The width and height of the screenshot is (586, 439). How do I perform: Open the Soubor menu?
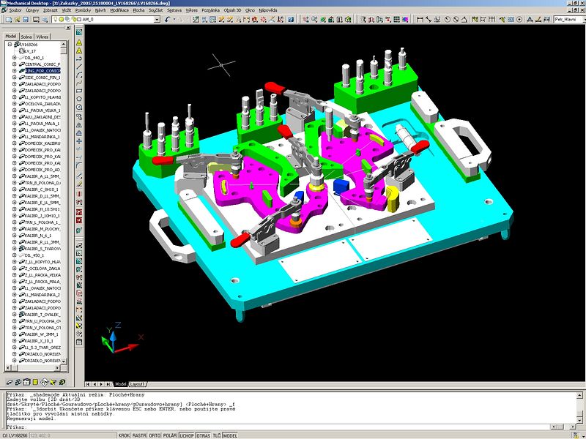tap(15, 10)
